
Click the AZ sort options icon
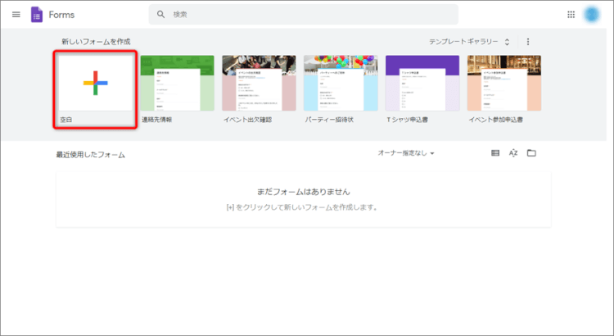pyautogui.click(x=513, y=153)
